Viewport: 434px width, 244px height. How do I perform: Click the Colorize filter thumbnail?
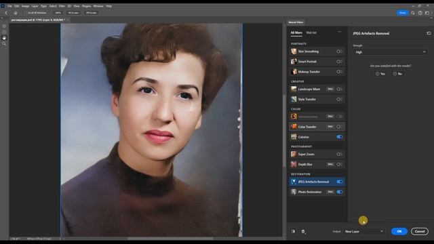pos(294,137)
